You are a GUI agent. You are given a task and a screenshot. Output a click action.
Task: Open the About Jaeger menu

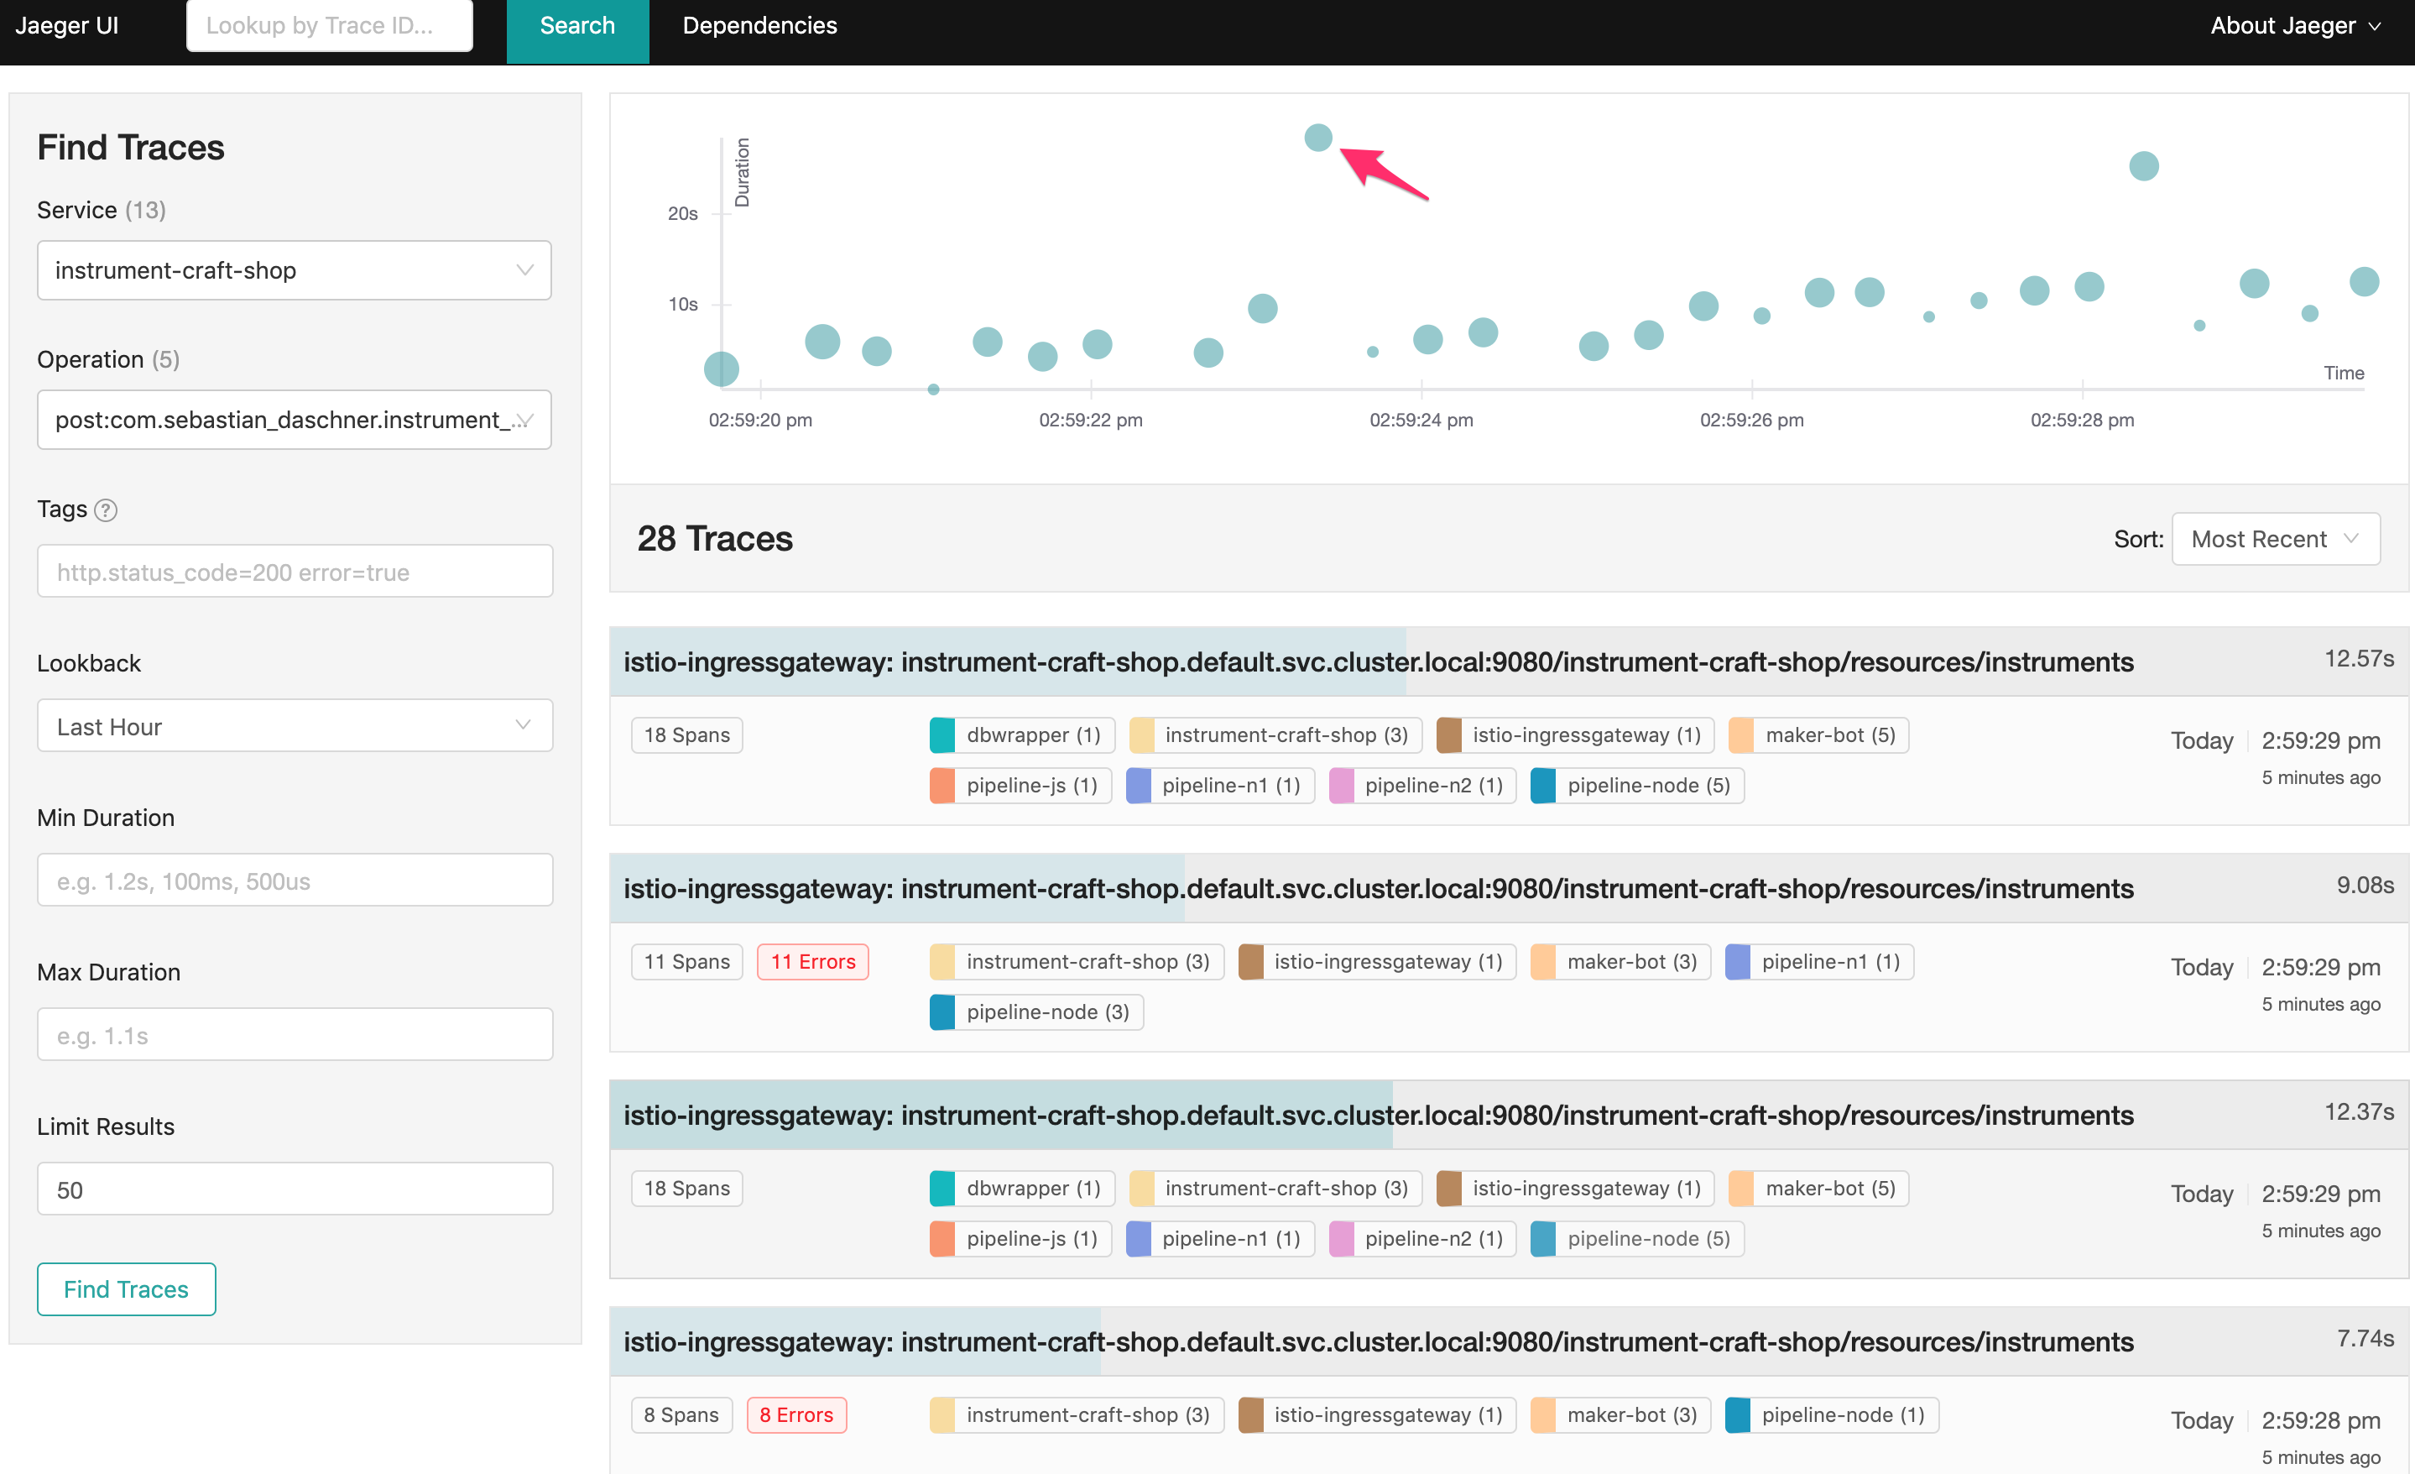coord(2293,25)
